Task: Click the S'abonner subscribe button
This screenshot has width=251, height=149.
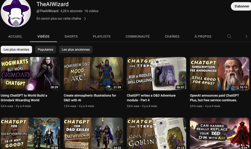Action: (x=242, y=6)
